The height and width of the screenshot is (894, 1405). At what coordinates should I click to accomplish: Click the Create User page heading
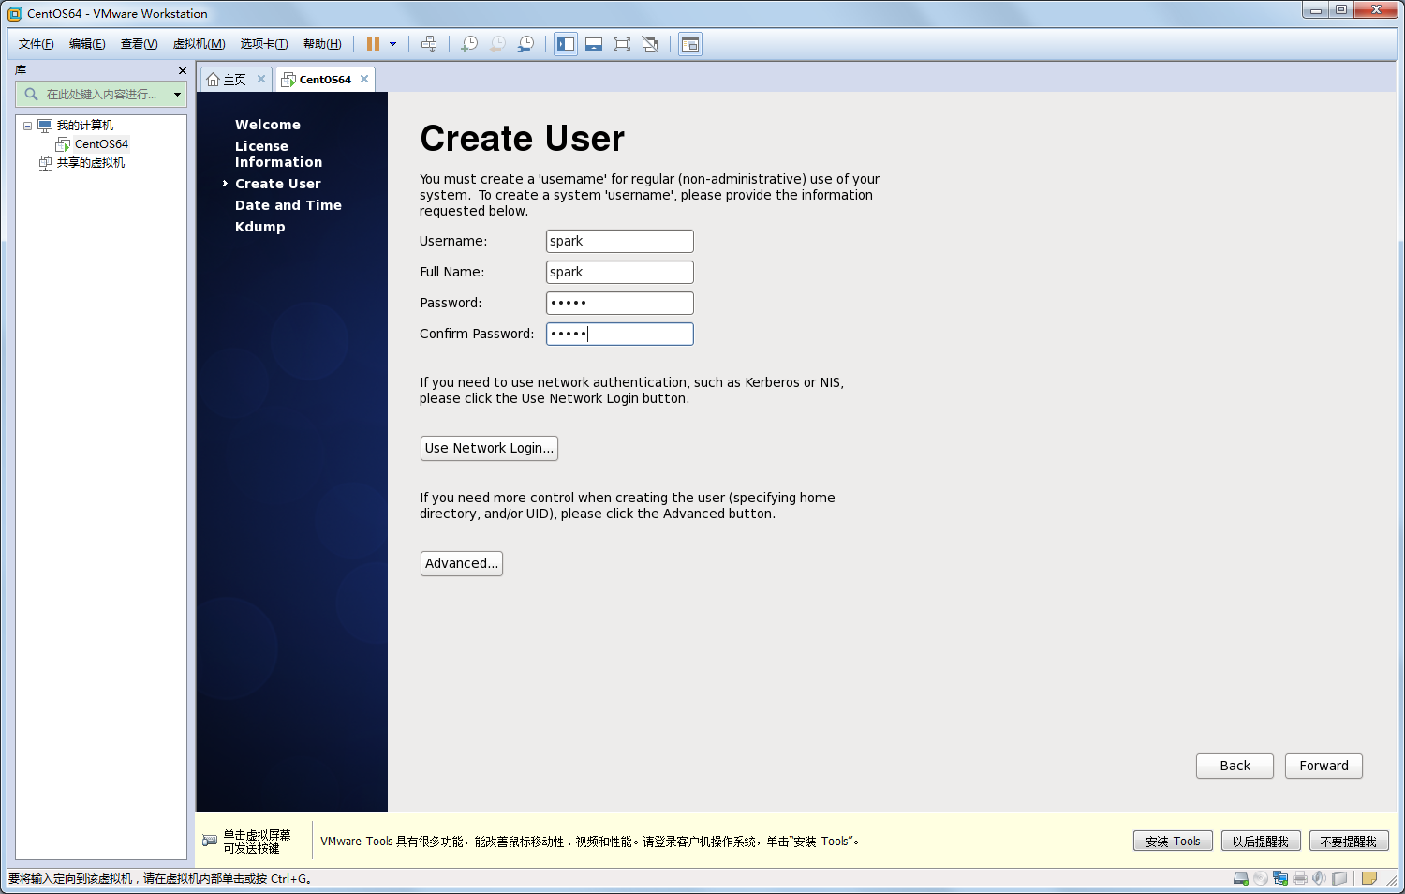522,139
